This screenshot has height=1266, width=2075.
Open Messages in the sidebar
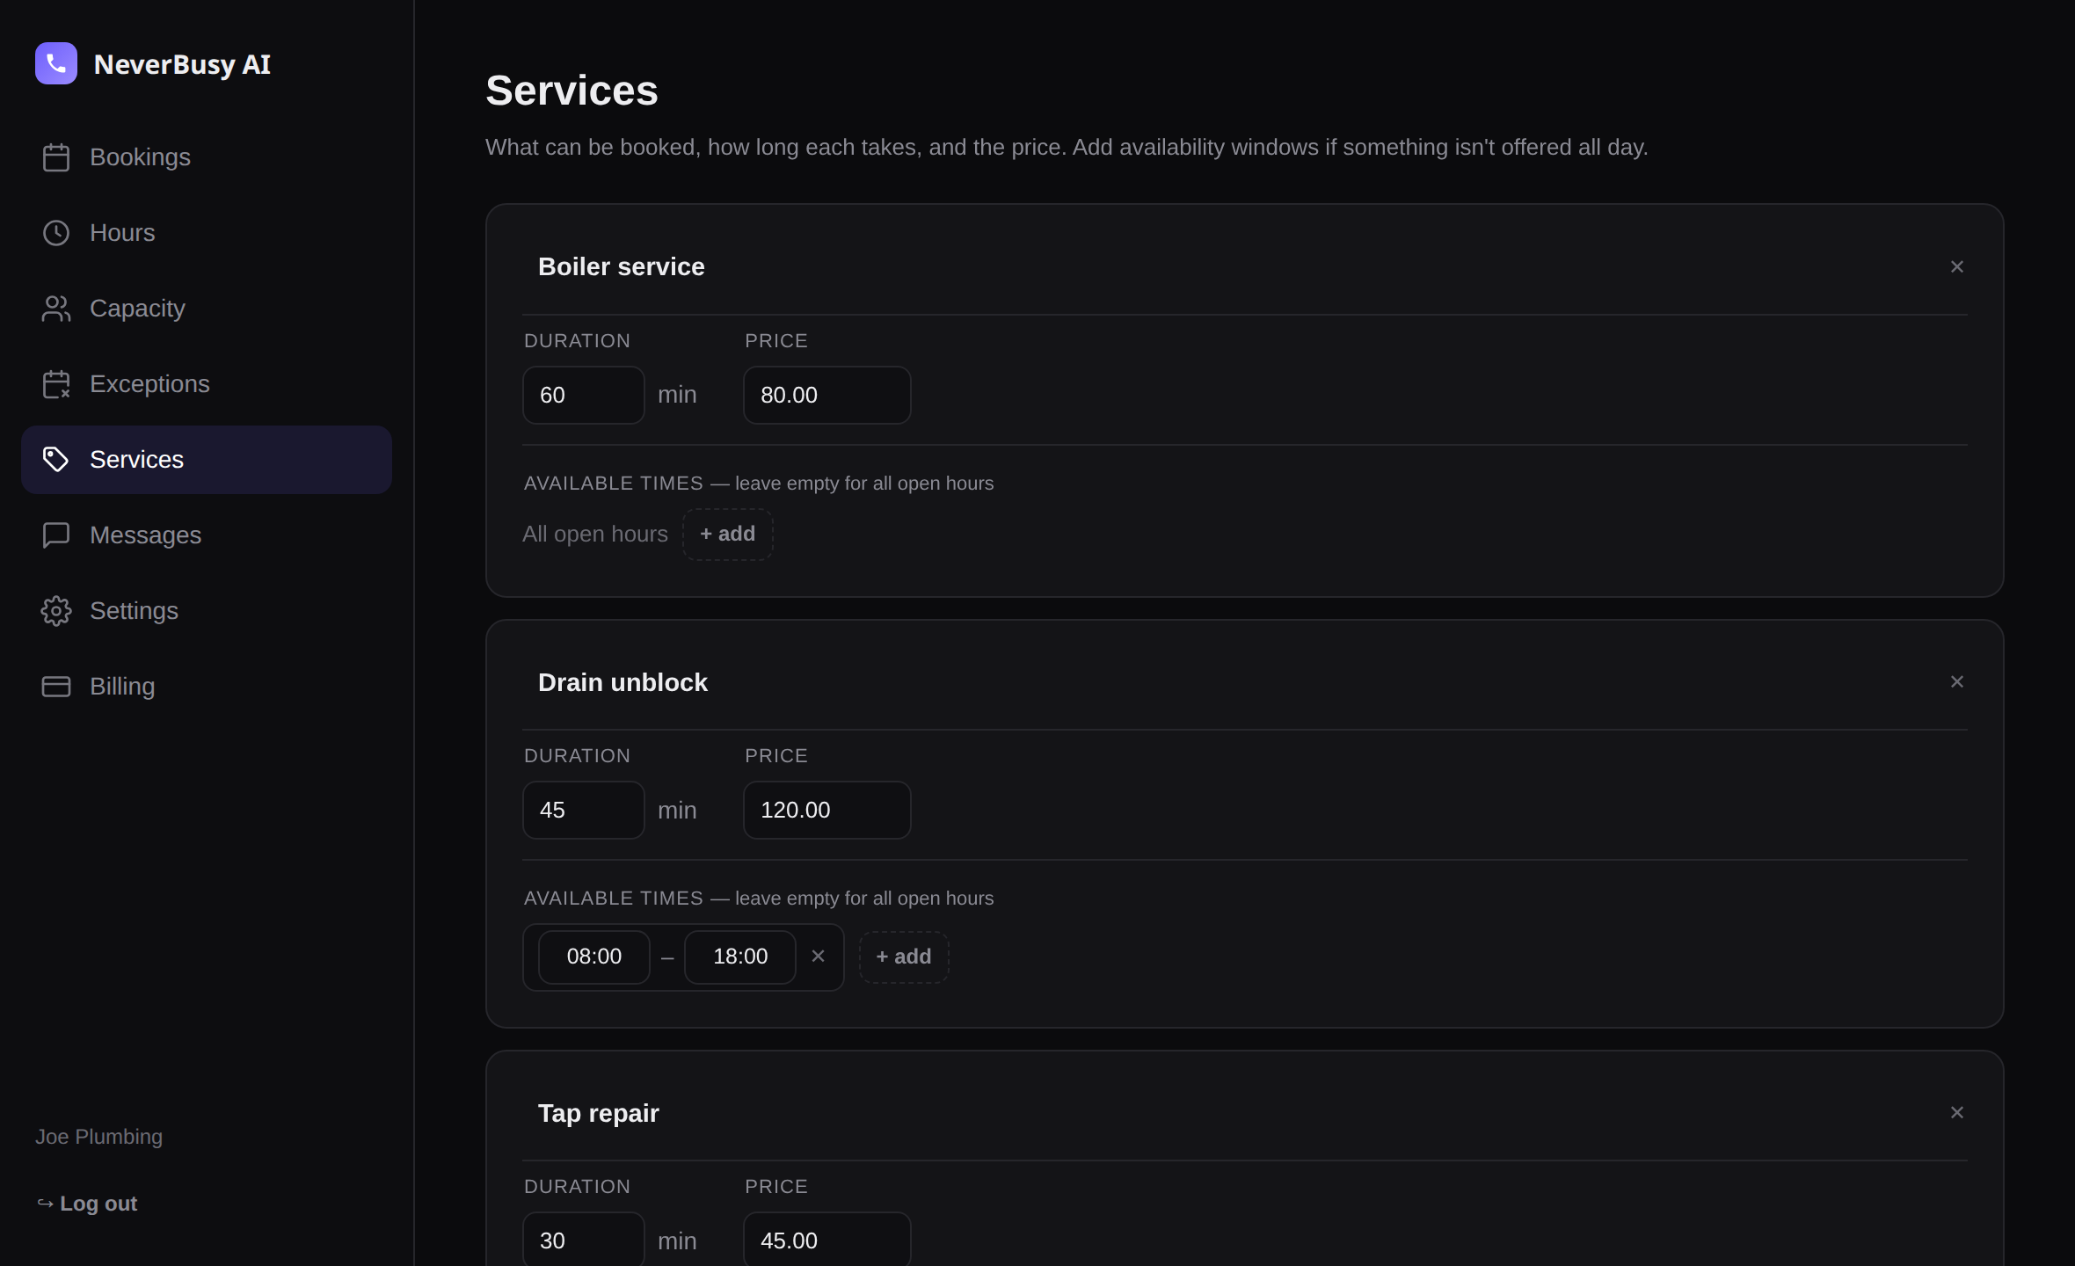tap(207, 535)
